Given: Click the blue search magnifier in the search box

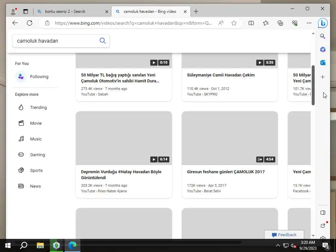Looking at the screenshot, I should [x=103, y=40].
